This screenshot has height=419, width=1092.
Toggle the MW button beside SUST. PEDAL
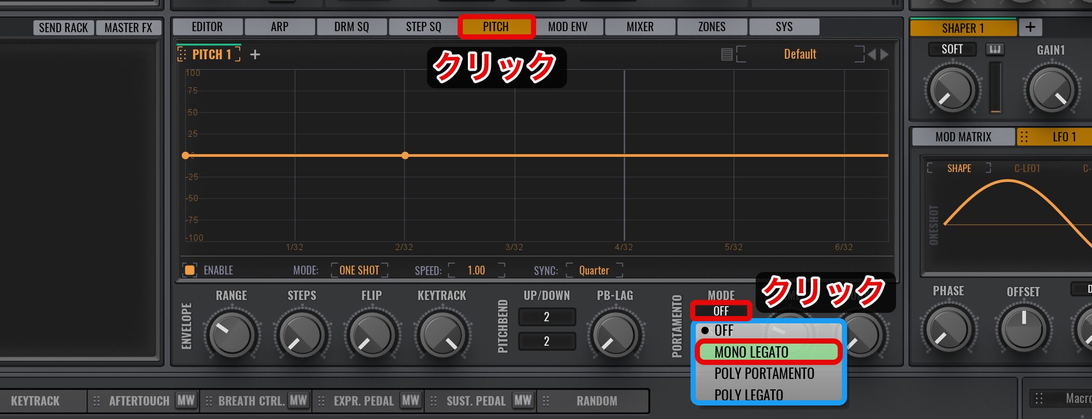pyautogui.click(x=523, y=400)
